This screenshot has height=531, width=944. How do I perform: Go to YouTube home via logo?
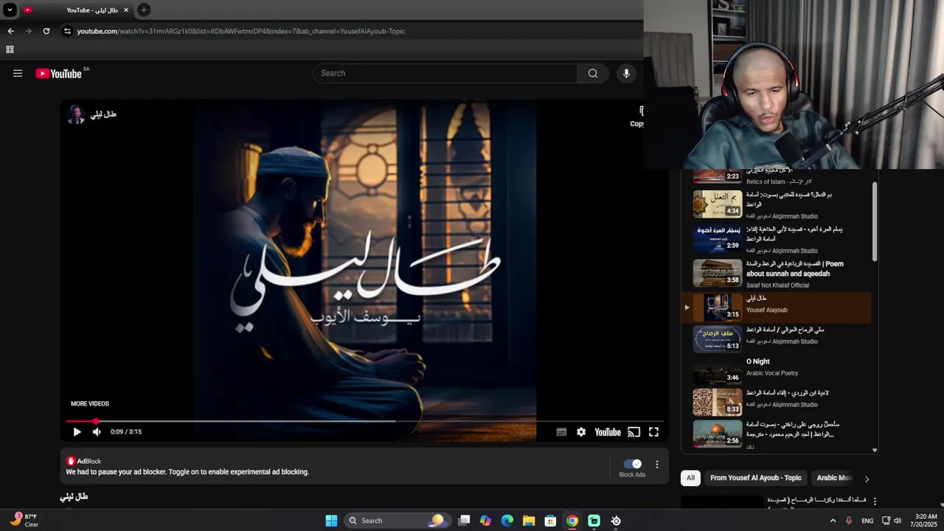pos(58,73)
